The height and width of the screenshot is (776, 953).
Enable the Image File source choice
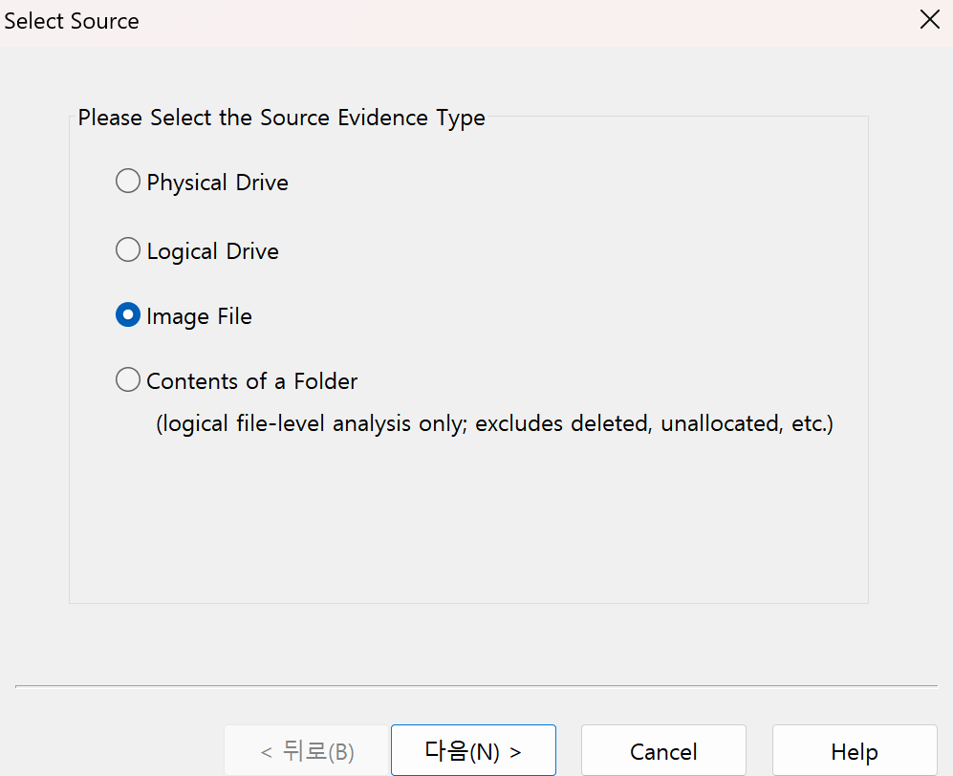128,314
